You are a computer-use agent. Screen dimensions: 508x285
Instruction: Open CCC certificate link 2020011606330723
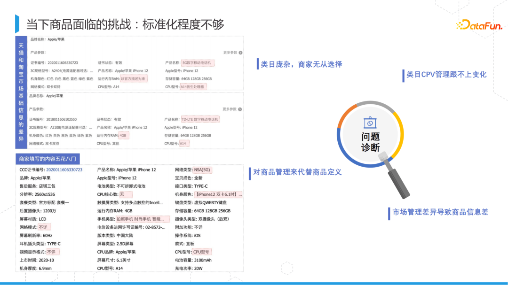64,170
